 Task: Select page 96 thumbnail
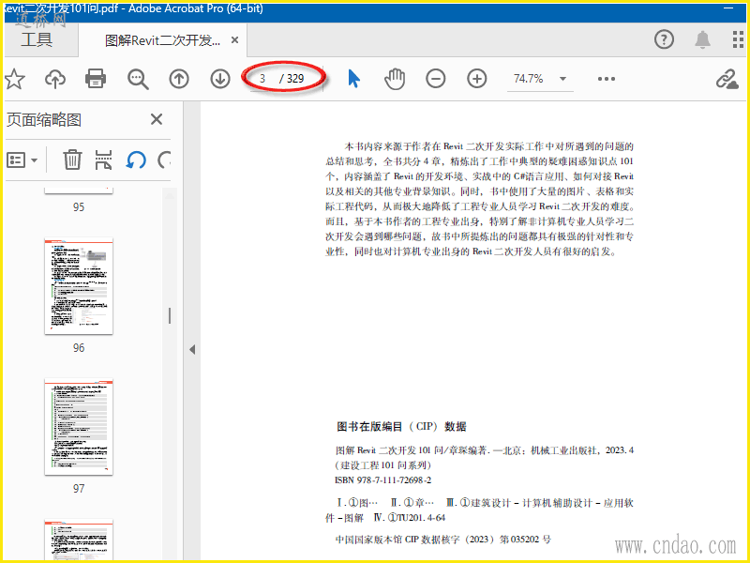click(79, 286)
